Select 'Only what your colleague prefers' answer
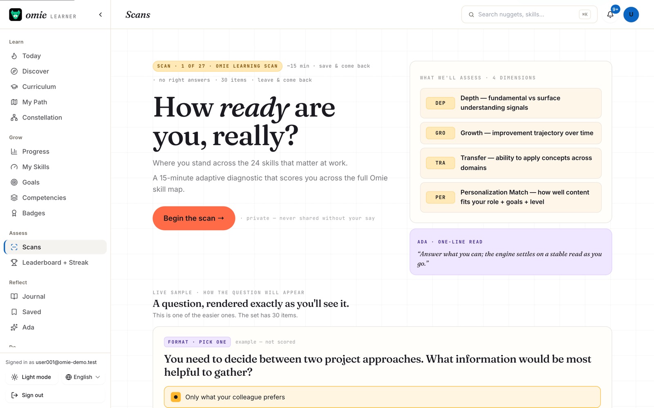654x408 pixels. (382, 397)
